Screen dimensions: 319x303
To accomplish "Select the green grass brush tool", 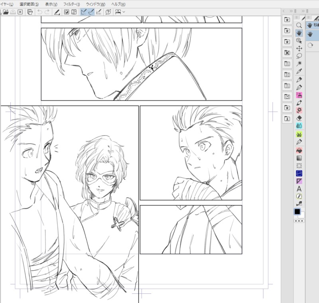I will 299,135.
